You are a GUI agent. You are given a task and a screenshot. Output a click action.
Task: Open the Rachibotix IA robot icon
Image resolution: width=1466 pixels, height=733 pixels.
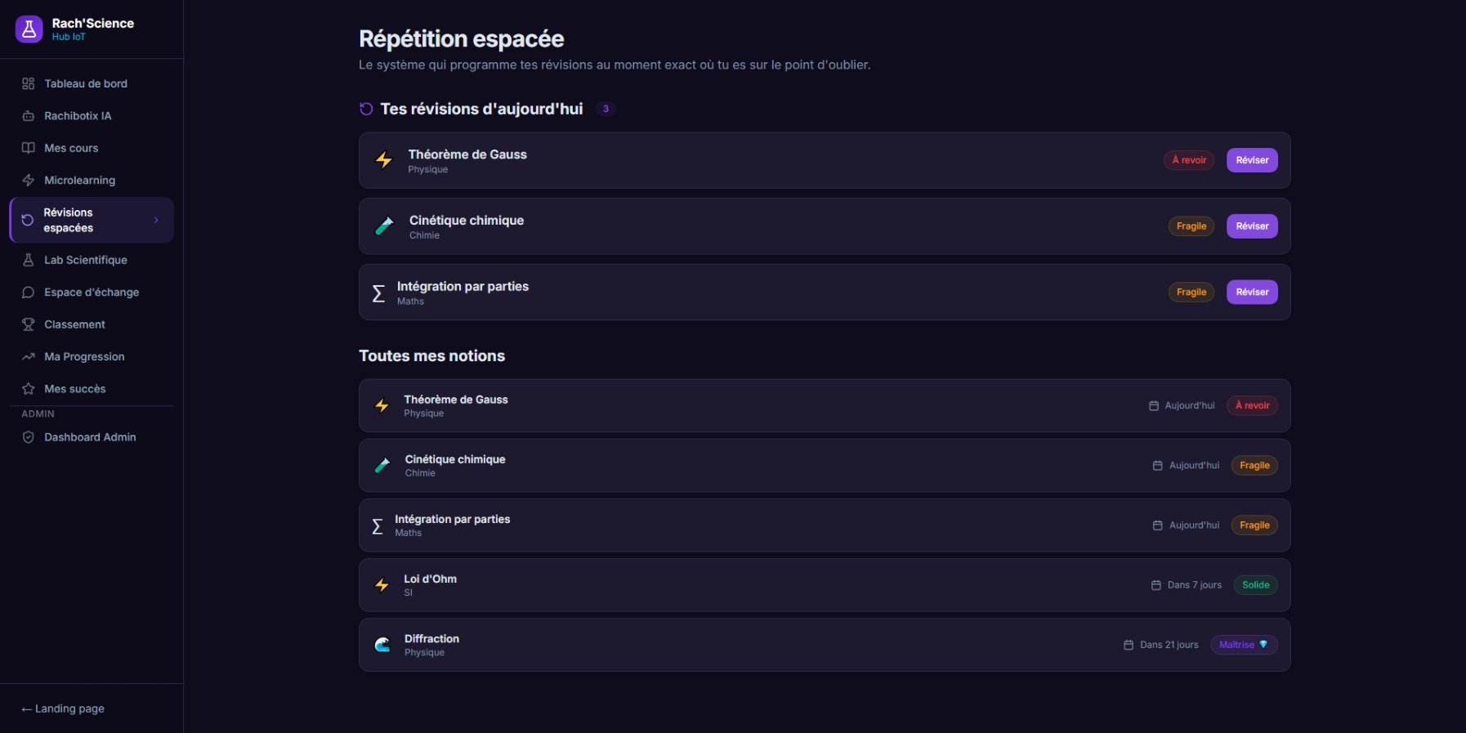coord(29,116)
